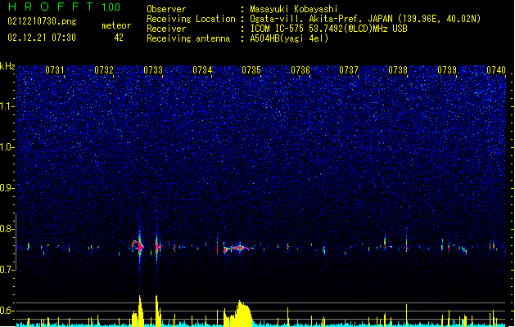Click the 1.1 kHz axis label

[7, 106]
